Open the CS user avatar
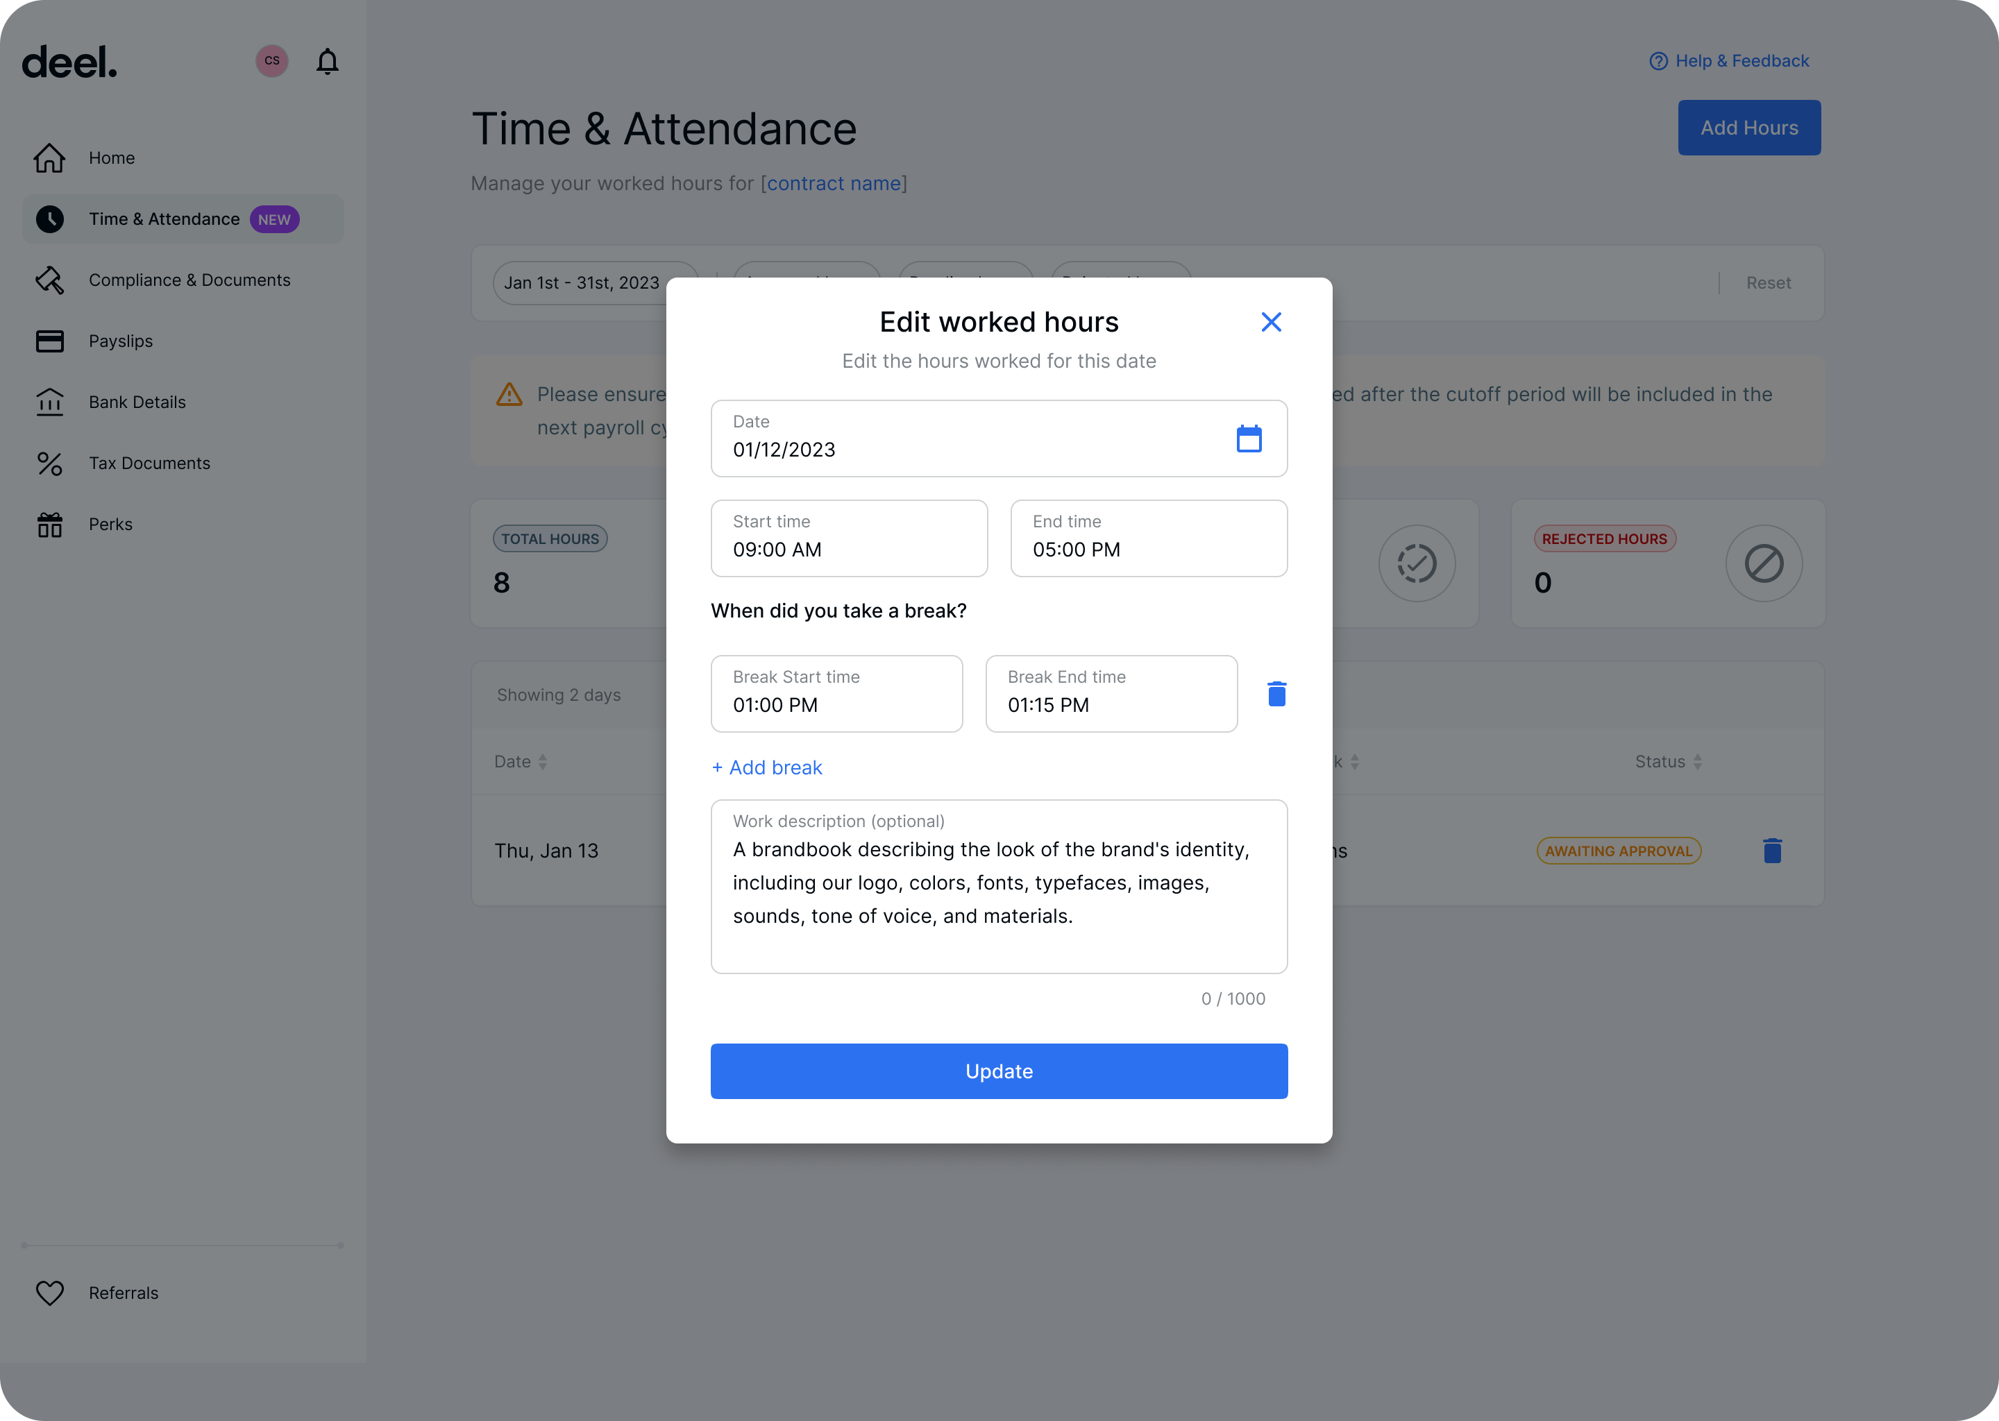The image size is (1999, 1421). coord(272,60)
